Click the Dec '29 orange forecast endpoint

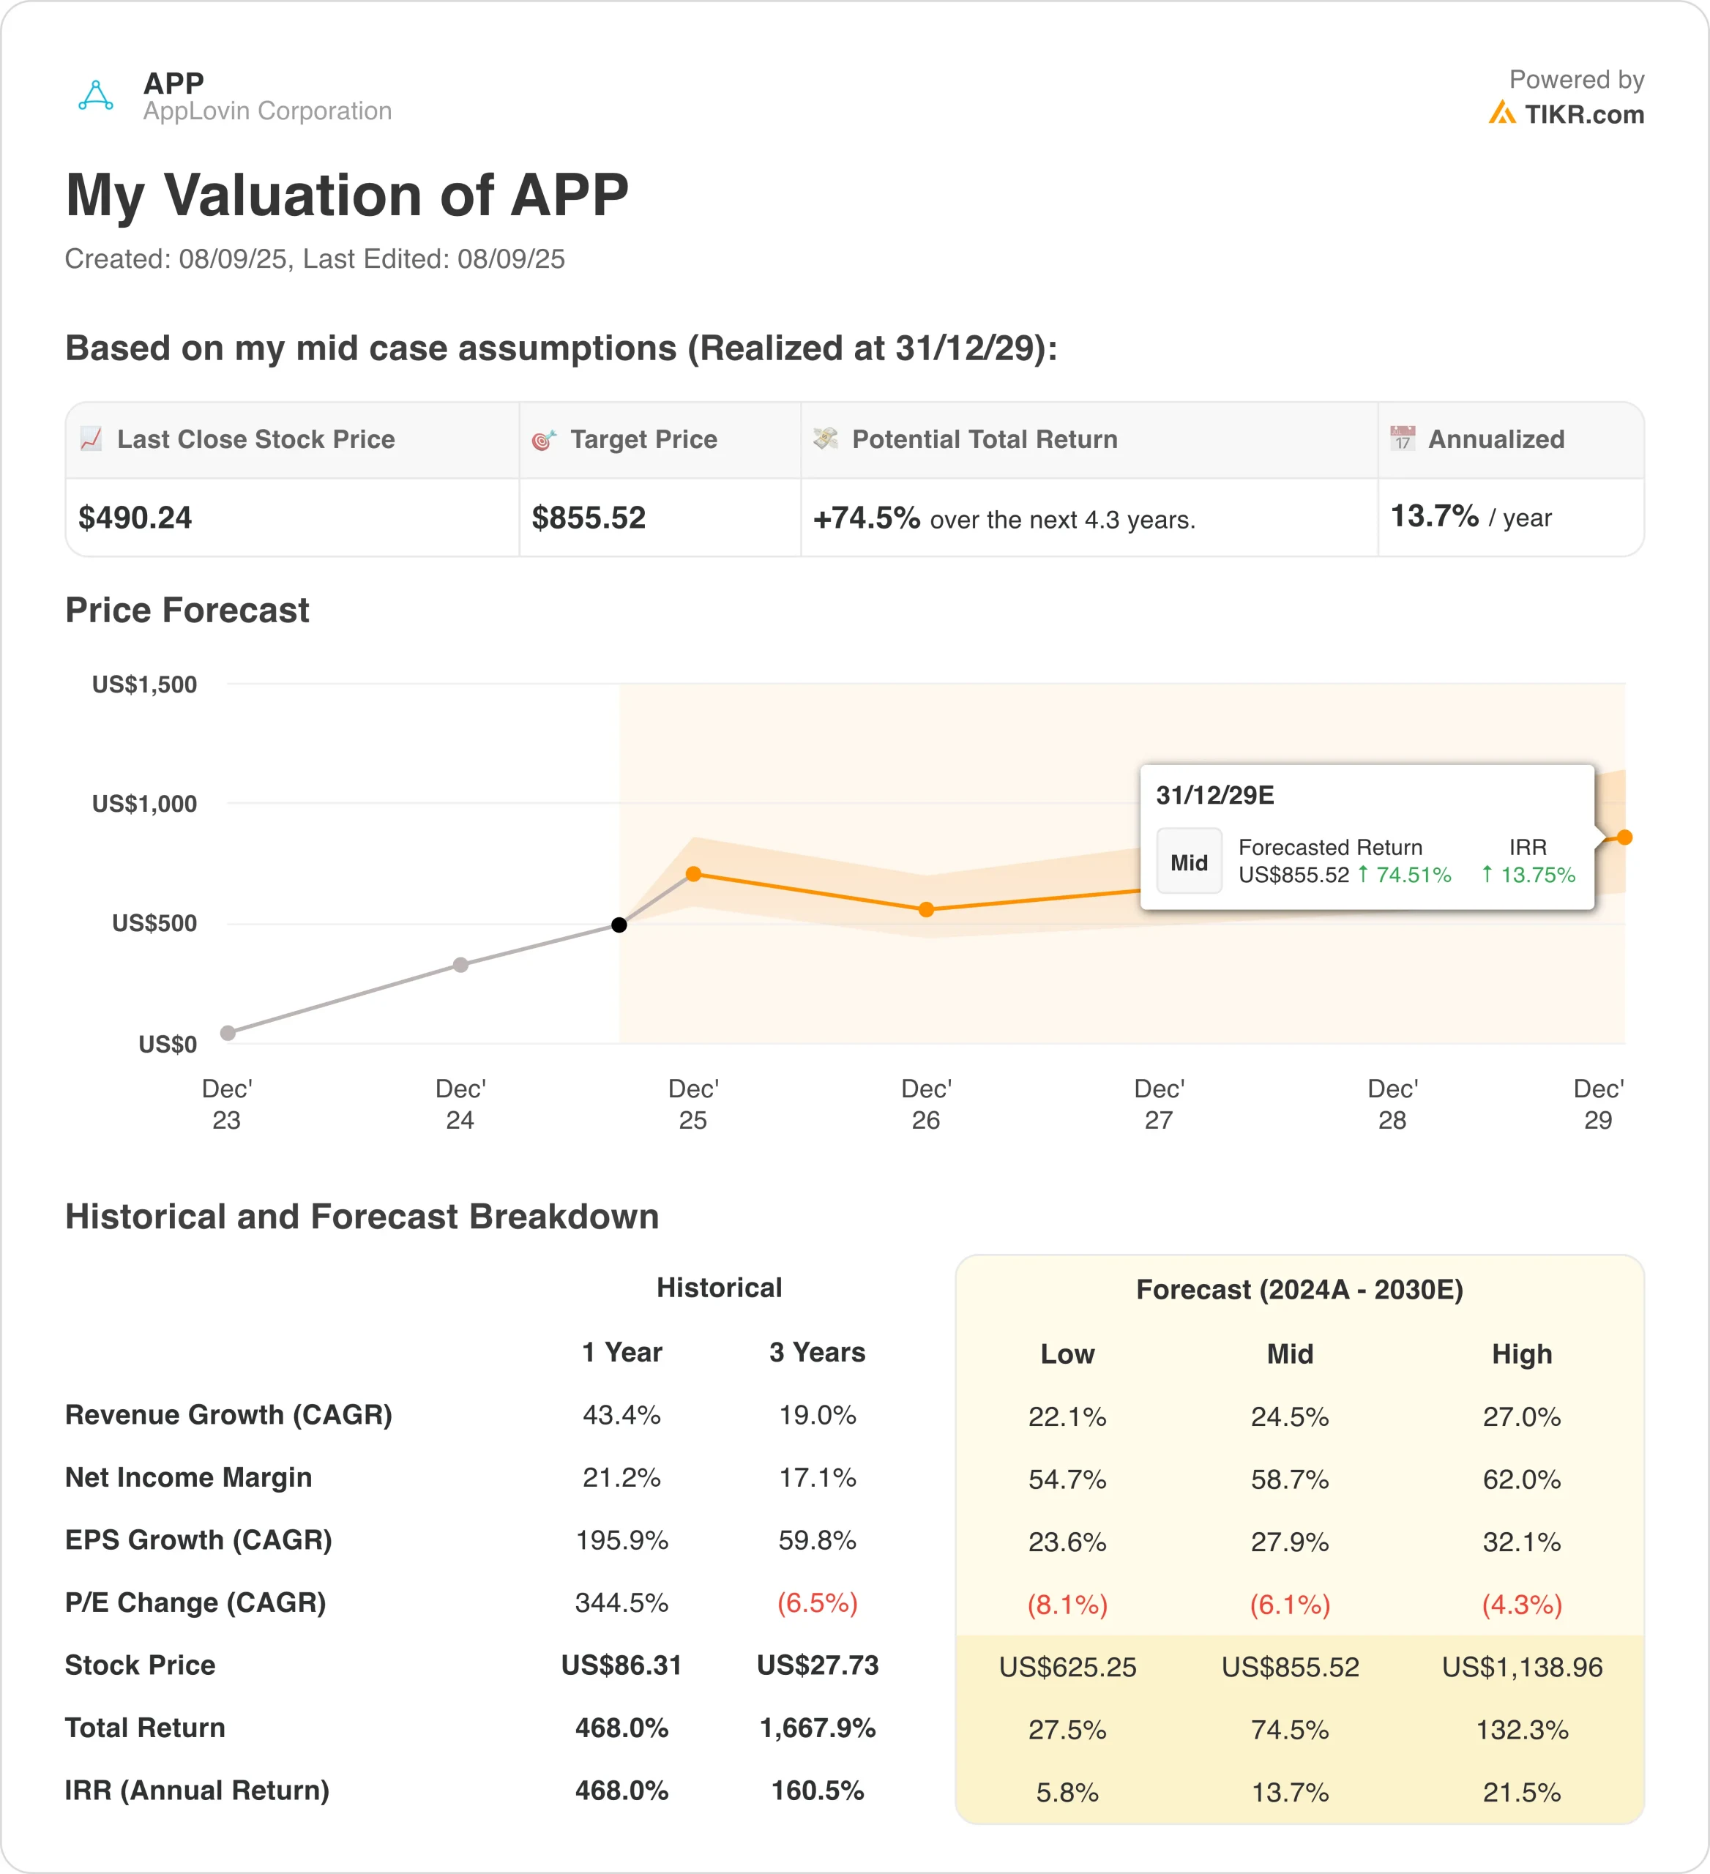1624,837
